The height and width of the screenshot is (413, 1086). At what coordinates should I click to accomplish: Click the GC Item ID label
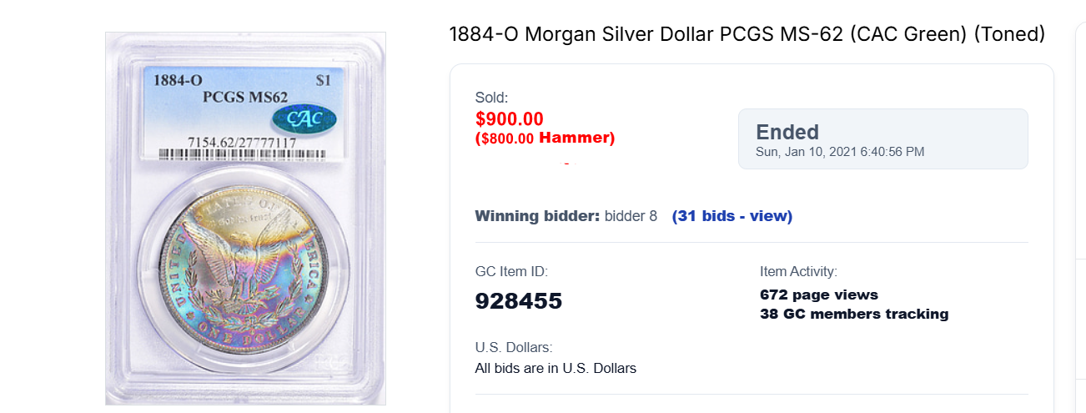point(511,271)
